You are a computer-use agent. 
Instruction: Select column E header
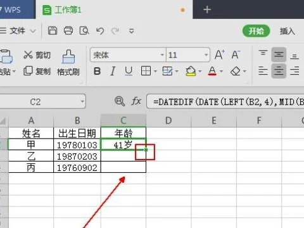pos(214,121)
